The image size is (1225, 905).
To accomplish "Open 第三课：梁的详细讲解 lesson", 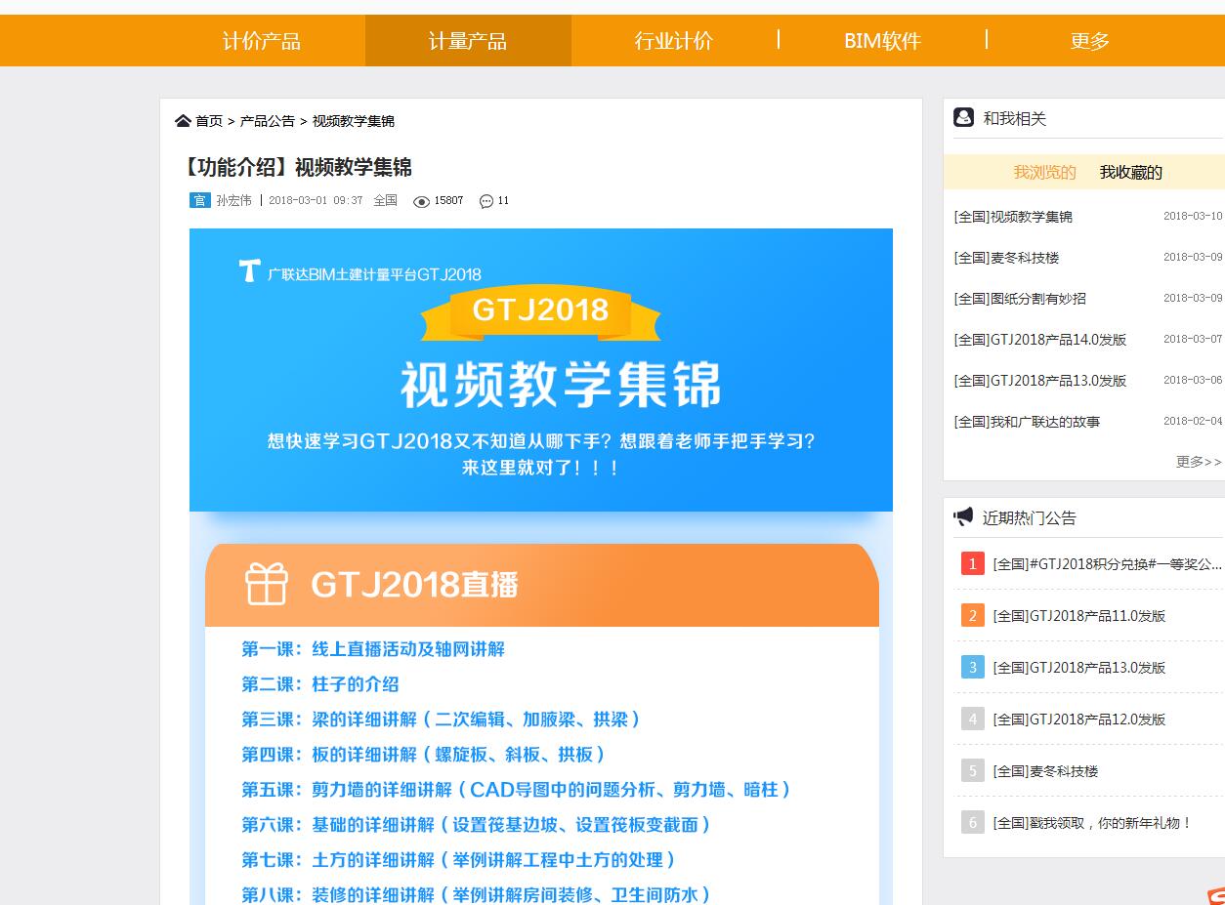I will coord(442,720).
